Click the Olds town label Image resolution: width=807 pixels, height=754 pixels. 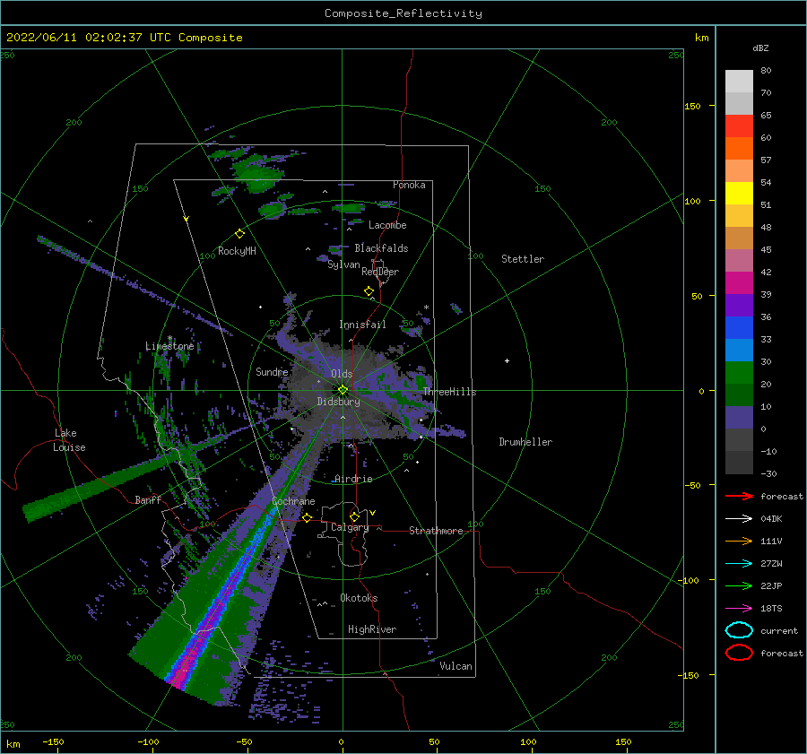(x=342, y=374)
